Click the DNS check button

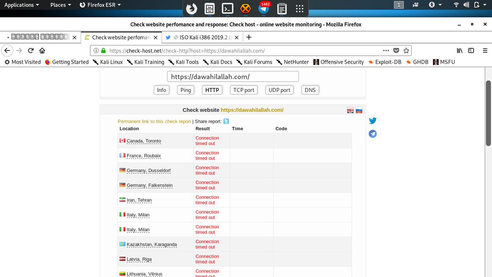310,90
